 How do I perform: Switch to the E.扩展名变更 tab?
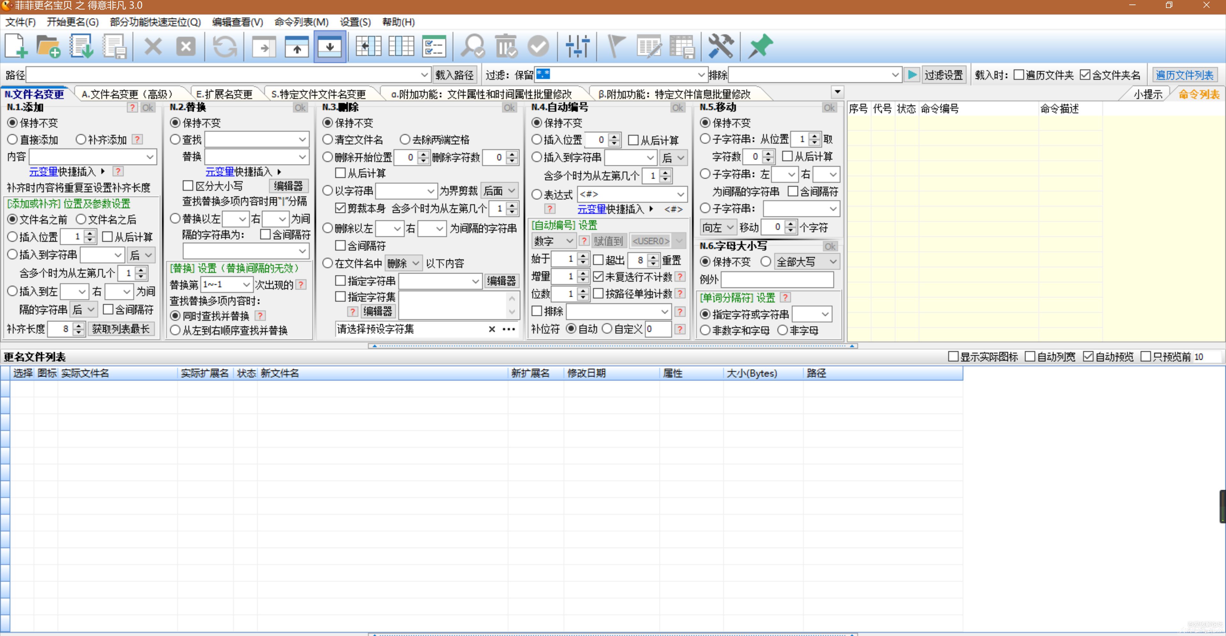tap(224, 93)
